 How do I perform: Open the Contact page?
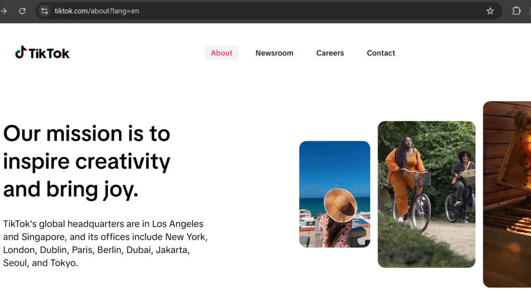coord(381,53)
